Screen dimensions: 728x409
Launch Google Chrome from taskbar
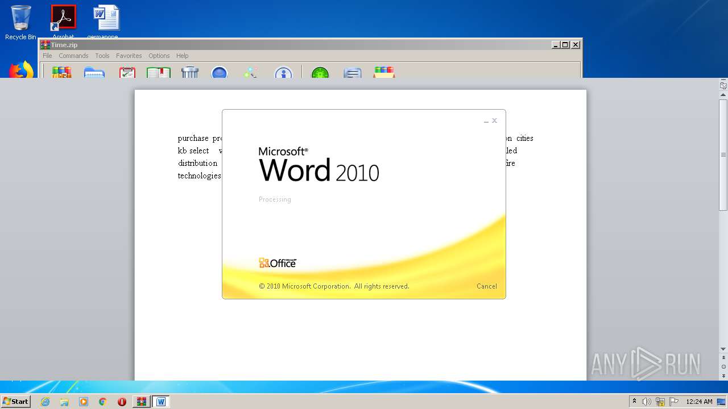pos(103,402)
